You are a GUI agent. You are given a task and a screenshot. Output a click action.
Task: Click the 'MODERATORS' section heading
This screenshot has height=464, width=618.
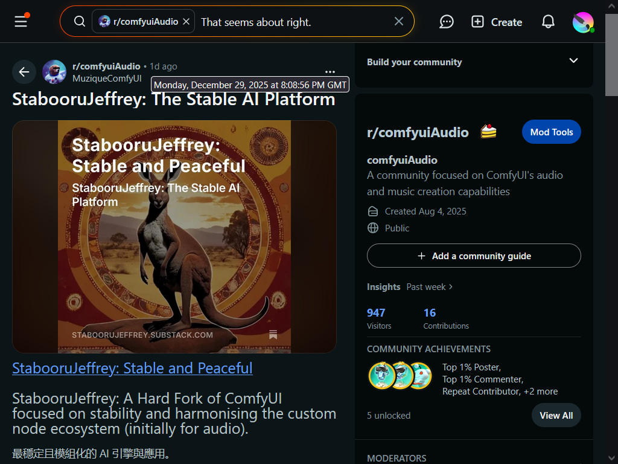click(397, 458)
